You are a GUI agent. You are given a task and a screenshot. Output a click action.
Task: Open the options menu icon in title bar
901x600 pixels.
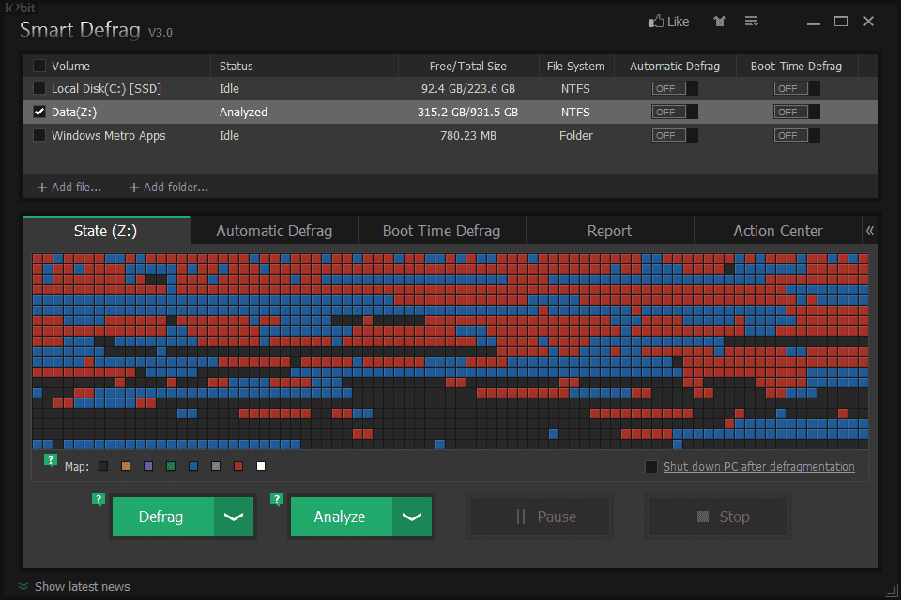[751, 22]
